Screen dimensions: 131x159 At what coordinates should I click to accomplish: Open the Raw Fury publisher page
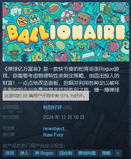(x=53, y=135)
